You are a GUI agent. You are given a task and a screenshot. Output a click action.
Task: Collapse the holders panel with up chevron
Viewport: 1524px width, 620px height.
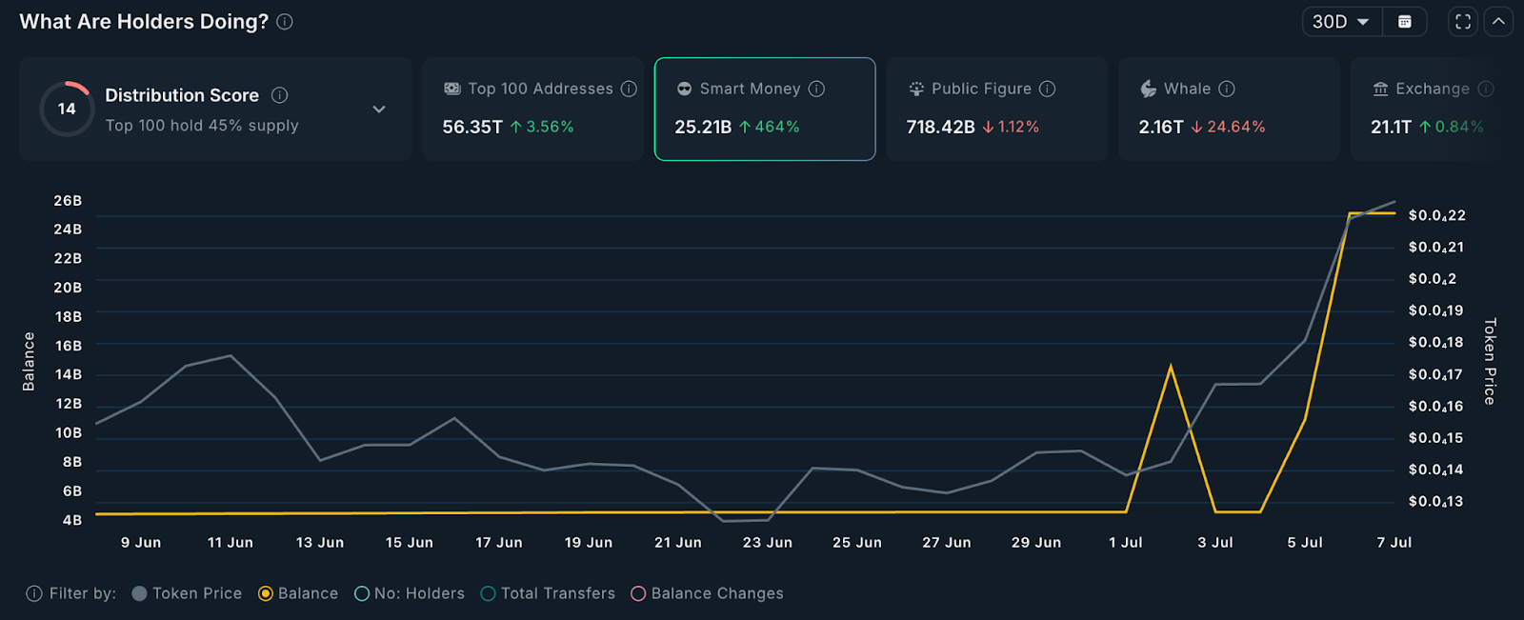point(1498,22)
